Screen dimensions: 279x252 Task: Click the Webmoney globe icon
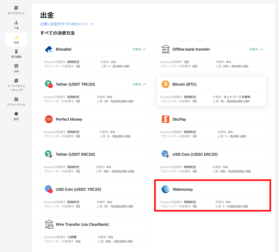[x=165, y=189]
